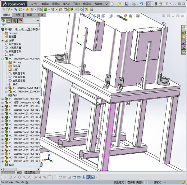Open the Design Library task pane icon

click(x=184, y=33)
